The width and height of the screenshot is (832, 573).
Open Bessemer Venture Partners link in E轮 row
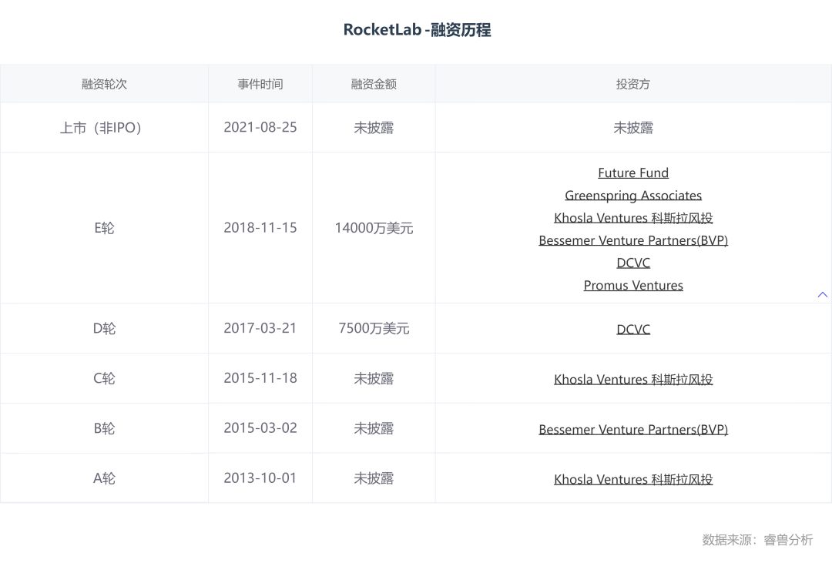coord(633,240)
